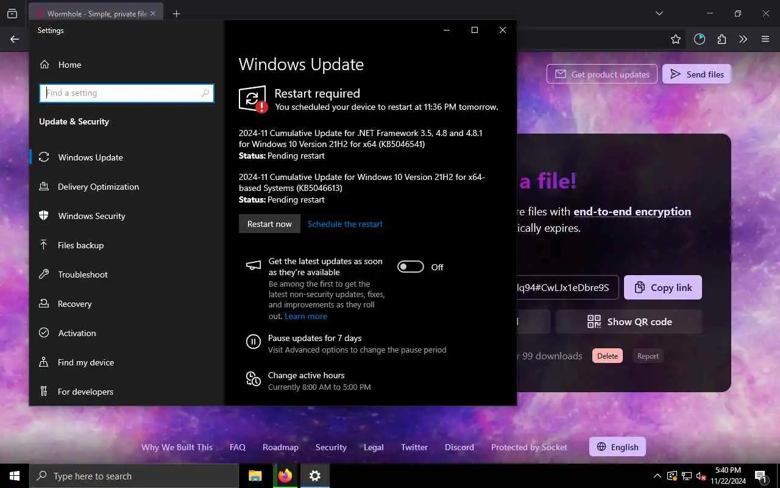The width and height of the screenshot is (780, 488).
Task: Open File Explorer from taskbar
Action: click(255, 476)
